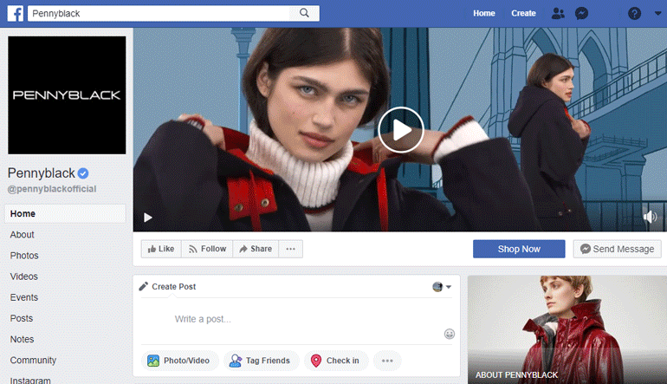Show more post options ellipsis
667x384 pixels.
(x=387, y=361)
